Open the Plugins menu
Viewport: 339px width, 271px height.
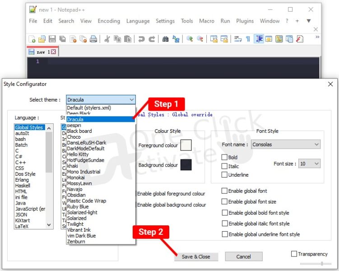pyautogui.click(x=245, y=21)
